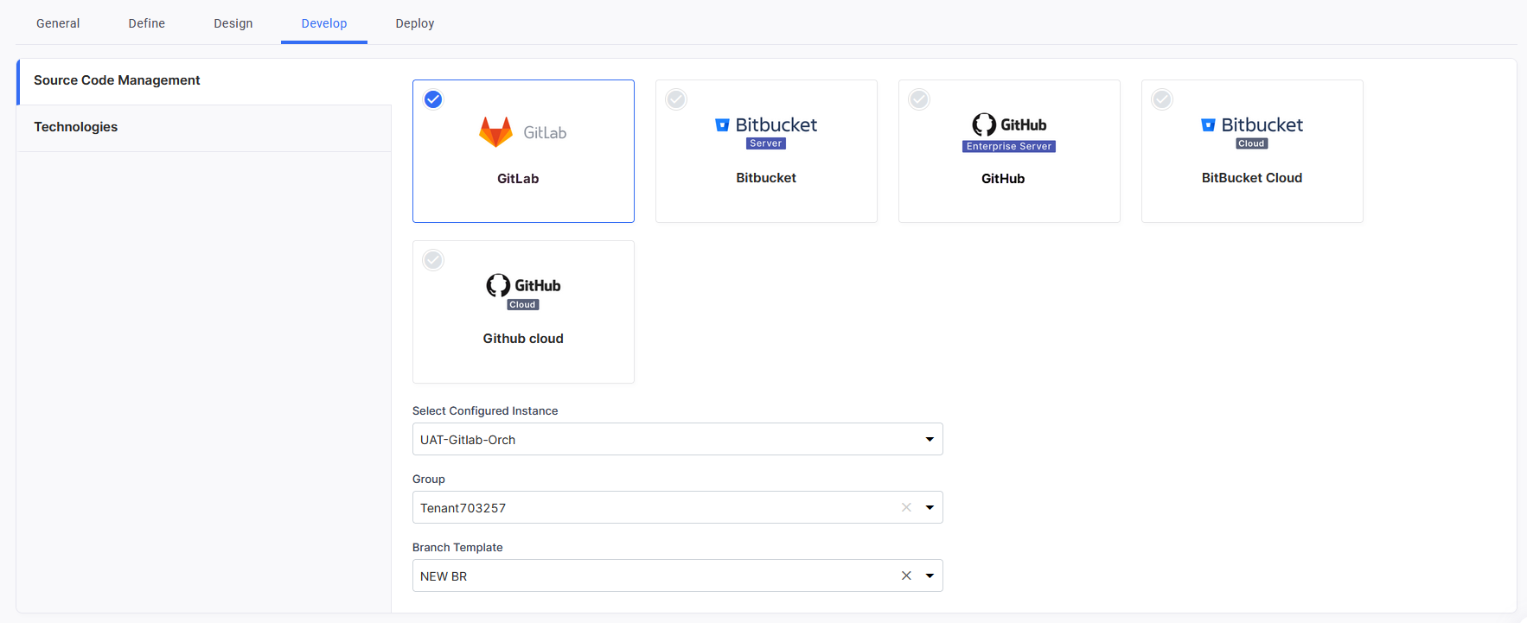Image resolution: width=1527 pixels, height=623 pixels.
Task: Select the Develop tab
Action: (324, 23)
